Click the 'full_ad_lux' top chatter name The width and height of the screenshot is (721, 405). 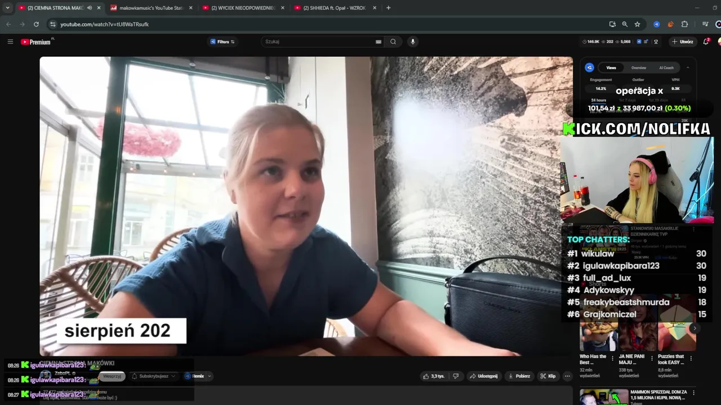[607, 278]
